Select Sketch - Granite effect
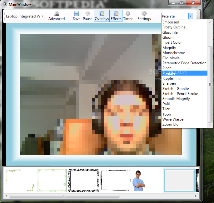 (184, 89)
